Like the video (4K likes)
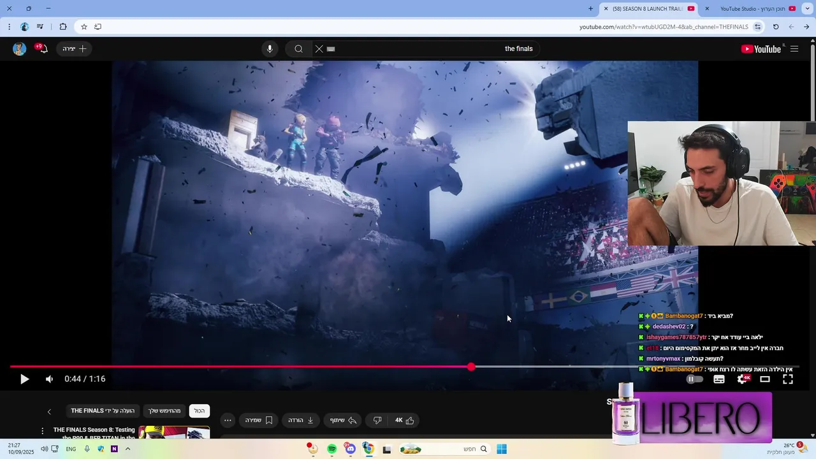This screenshot has height=459, width=816. tap(404, 420)
